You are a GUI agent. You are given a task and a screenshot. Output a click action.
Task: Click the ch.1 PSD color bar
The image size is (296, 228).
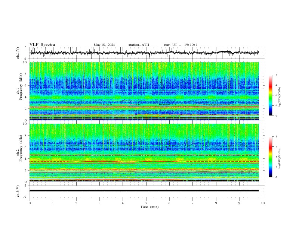coord(271,95)
